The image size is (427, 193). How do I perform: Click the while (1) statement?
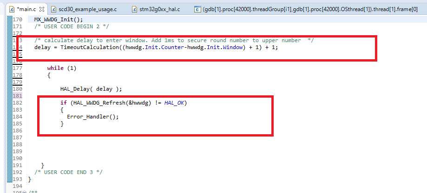(62, 68)
